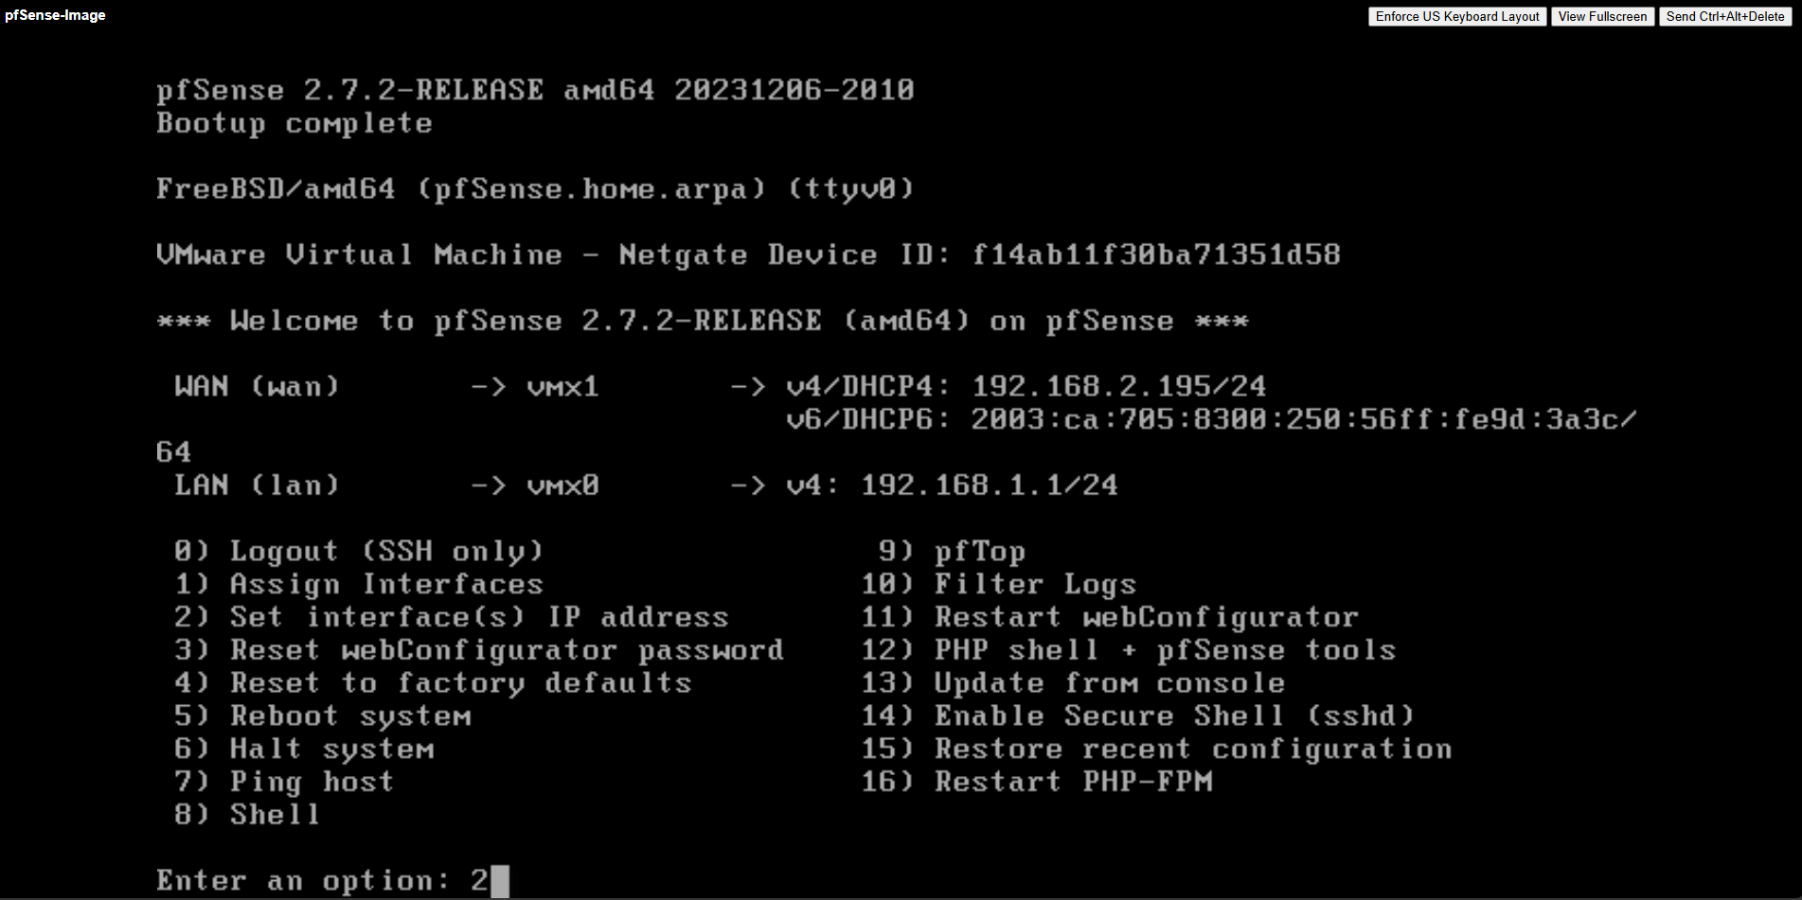Click the 'Halt system' option text
This screenshot has height=900, width=1802.
click(x=331, y=749)
